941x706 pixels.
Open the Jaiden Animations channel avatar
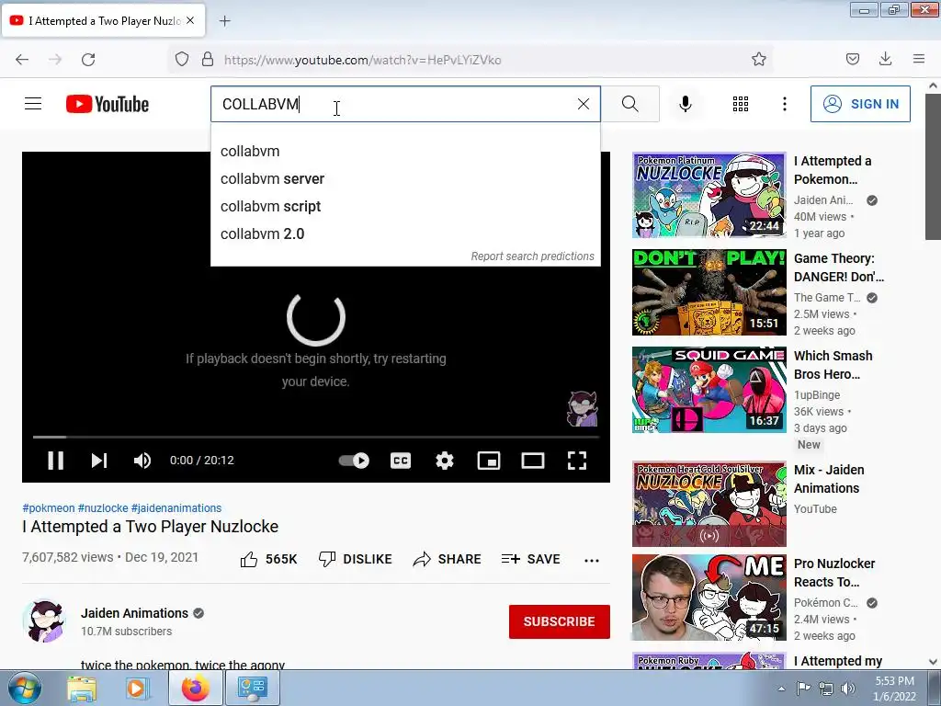pos(44,621)
